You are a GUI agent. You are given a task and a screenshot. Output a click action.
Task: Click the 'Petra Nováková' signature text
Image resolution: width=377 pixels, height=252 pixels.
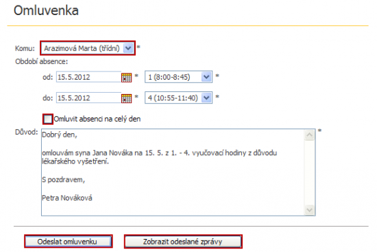coord(67,198)
